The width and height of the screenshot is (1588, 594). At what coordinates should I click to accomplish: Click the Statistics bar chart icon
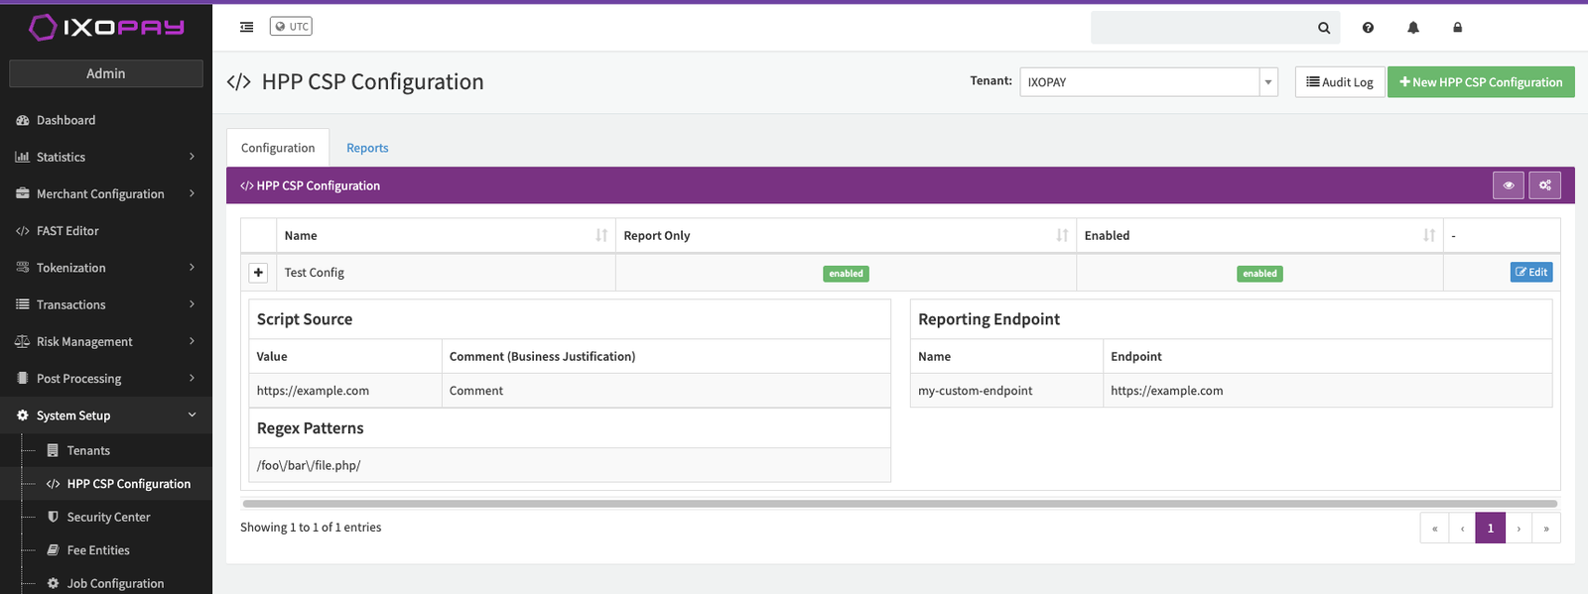(23, 157)
